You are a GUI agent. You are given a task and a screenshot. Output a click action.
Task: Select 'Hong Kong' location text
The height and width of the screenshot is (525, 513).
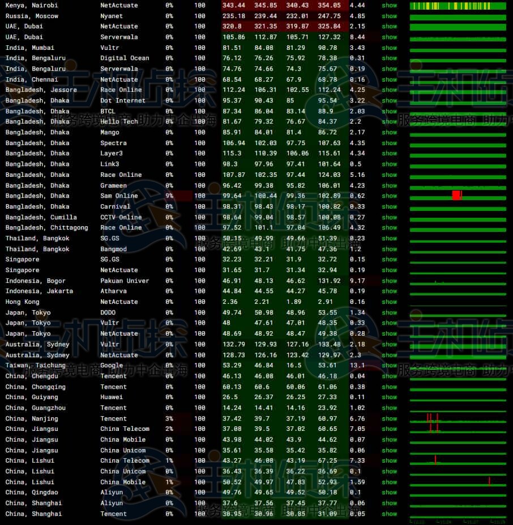click(x=23, y=302)
